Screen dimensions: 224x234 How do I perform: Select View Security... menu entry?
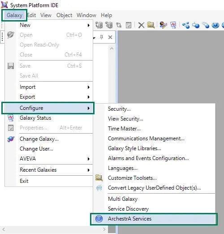point(125,119)
